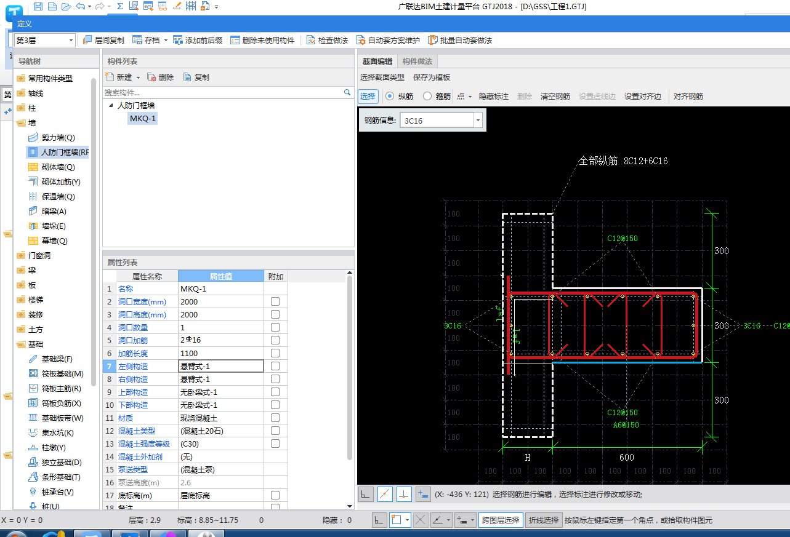Click the Delete component icon (删除)
This screenshot has width=790, height=537.
151,77
